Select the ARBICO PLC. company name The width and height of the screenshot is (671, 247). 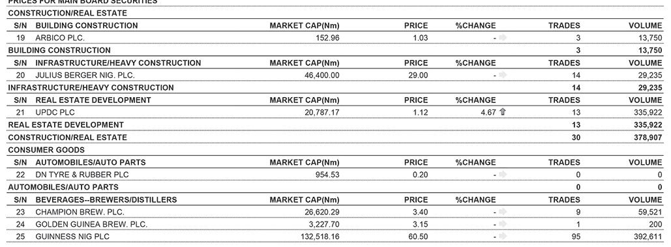point(60,38)
